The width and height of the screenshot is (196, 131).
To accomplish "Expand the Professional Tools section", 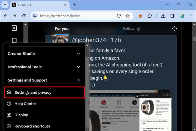I will click(x=44, y=67).
